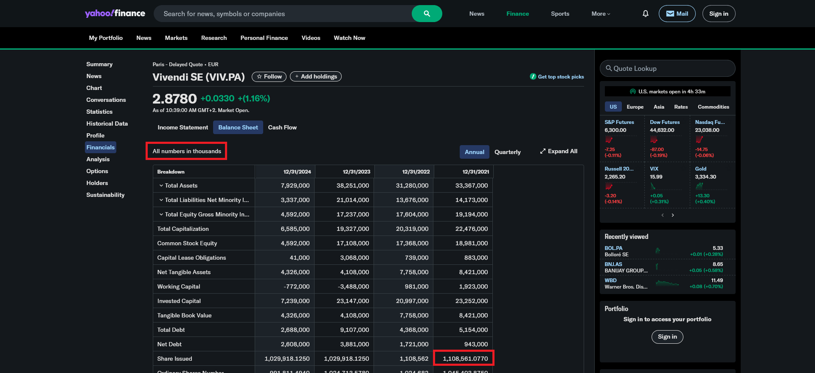Click the star Follow button

point(269,76)
